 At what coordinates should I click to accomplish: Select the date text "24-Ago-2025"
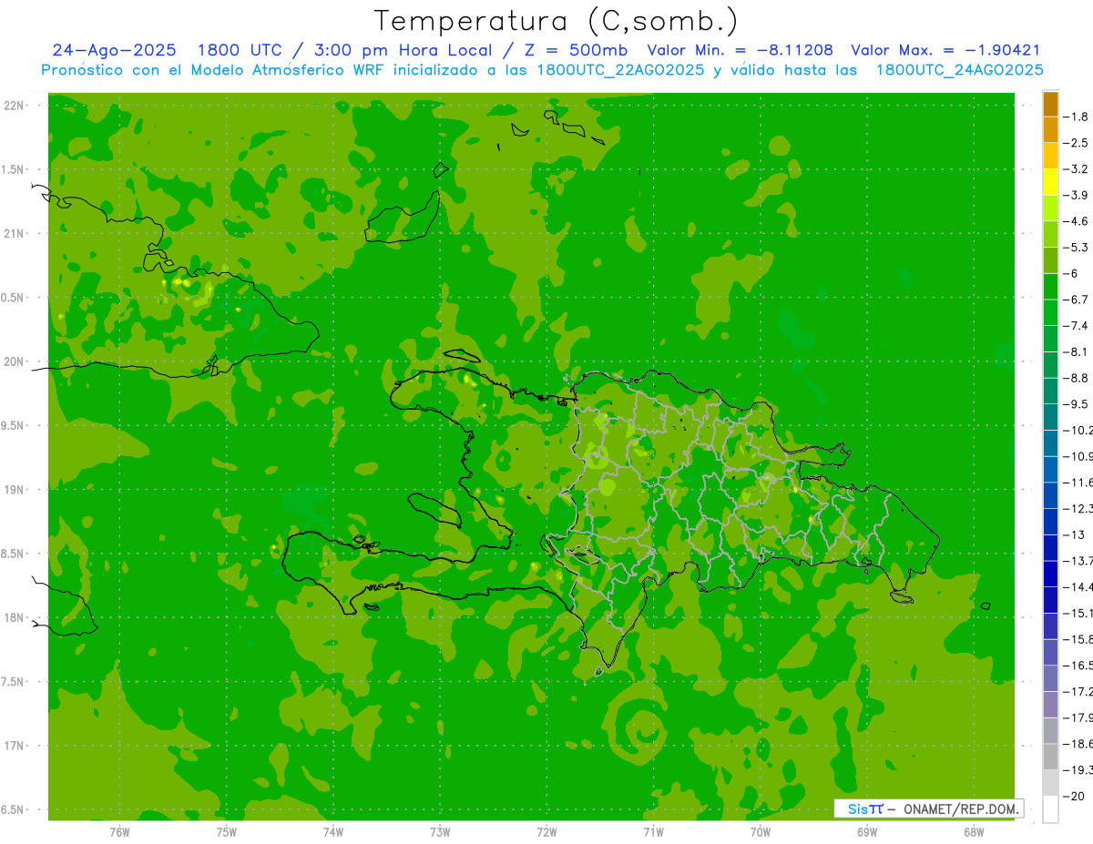click(x=114, y=51)
